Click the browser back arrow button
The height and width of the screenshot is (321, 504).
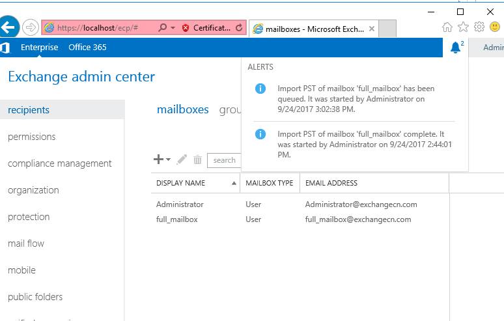pos(8,27)
